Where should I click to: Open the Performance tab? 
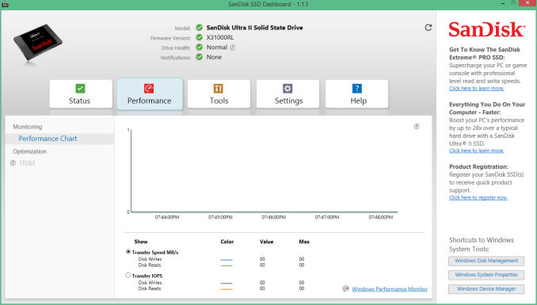tap(150, 94)
